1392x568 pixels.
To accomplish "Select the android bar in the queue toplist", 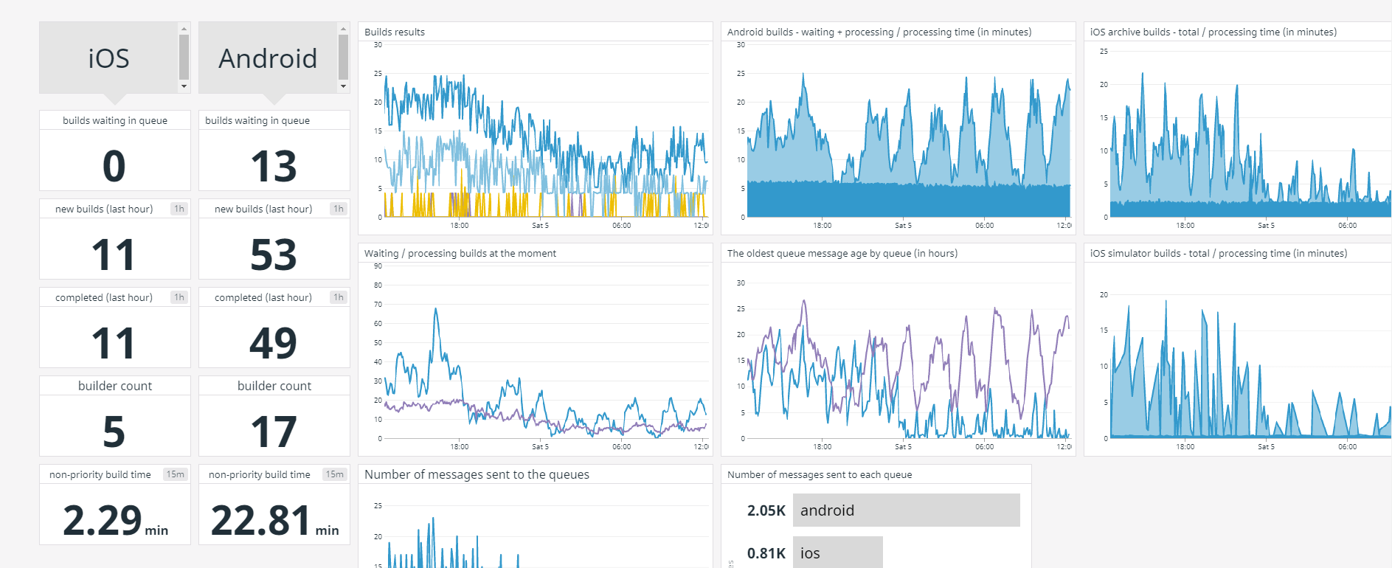I will [906, 510].
